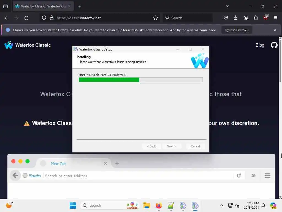Select the Waterfox Classic browser tab
The image size is (282, 212).
pyautogui.click(x=43, y=6)
